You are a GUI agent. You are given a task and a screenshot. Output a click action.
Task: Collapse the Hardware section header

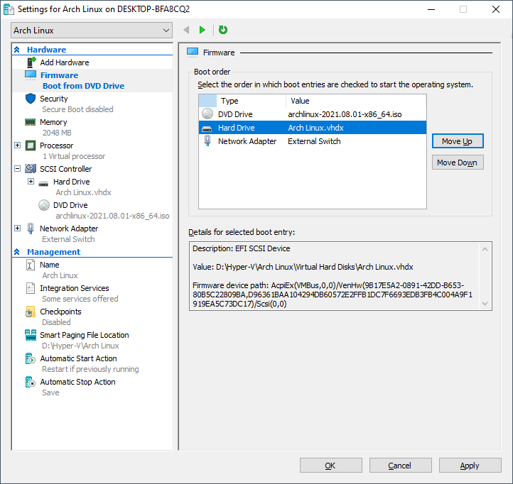[17, 50]
